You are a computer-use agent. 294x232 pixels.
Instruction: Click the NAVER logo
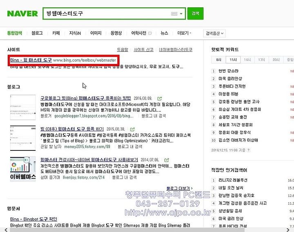[22, 14]
